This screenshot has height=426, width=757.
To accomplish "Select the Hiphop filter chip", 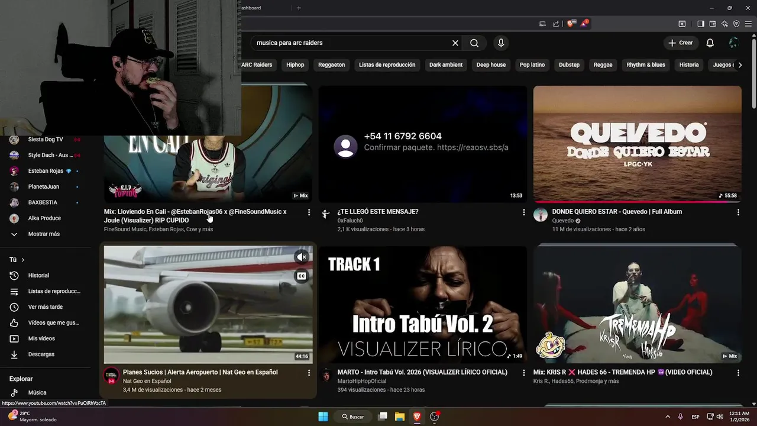I will point(295,65).
